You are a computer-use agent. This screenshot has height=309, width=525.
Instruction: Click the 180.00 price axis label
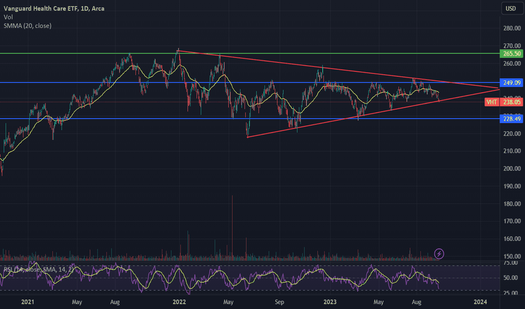512,204
